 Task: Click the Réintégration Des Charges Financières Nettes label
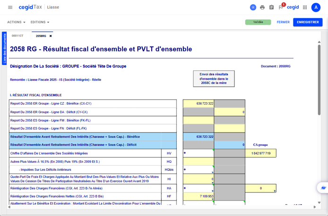click(x=57, y=196)
